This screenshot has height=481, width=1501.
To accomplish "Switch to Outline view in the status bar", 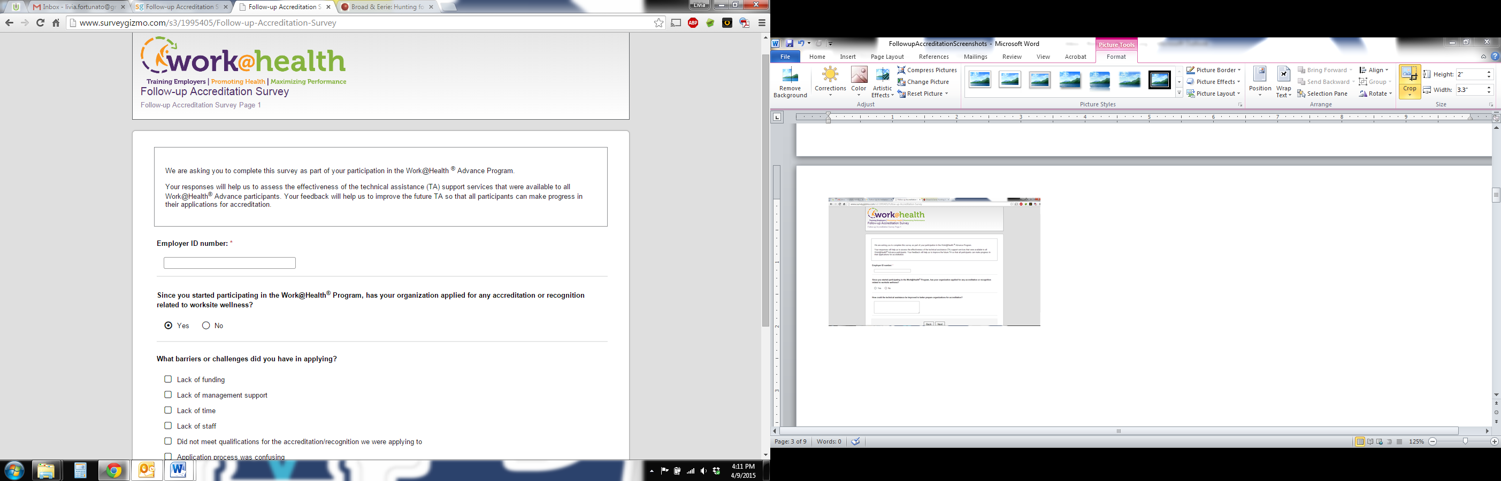I will click(1390, 442).
